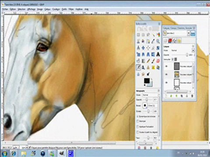Enable Couleur à partir du dégradé checkbox
Image resolution: width=210 pixels, height=157 pixels.
tap(137, 132)
